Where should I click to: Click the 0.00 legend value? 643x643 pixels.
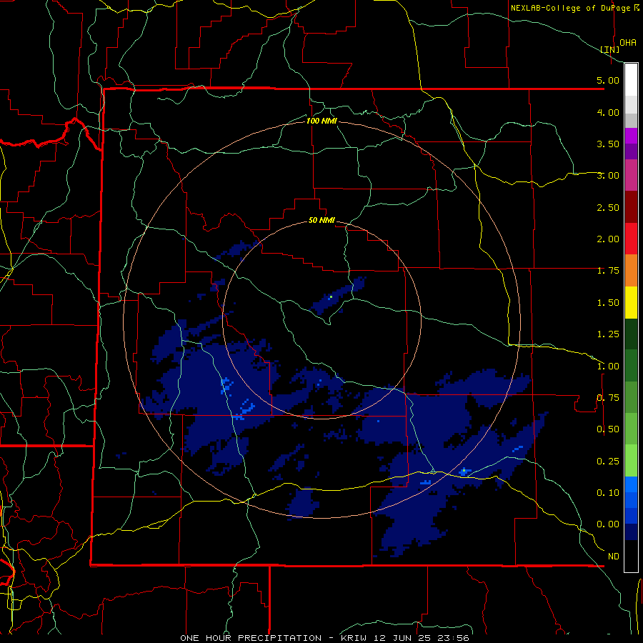coord(608,524)
